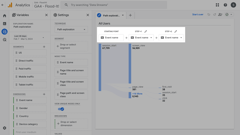Viewport: 240px width, 135px height.
Task: Add a new exploration tab
Action: (x=130, y=15)
